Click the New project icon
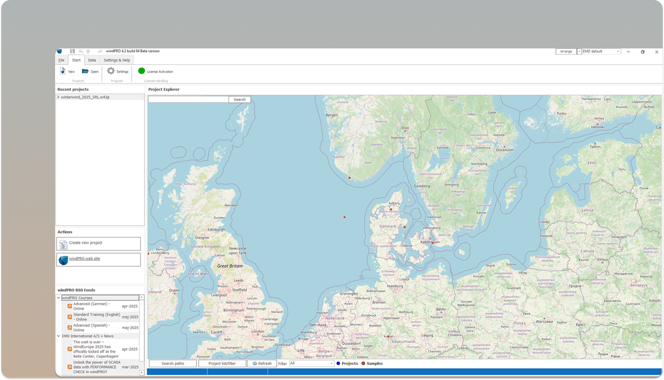This screenshot has width=664, height=380. pyautogui.click(x=63, y=71)
